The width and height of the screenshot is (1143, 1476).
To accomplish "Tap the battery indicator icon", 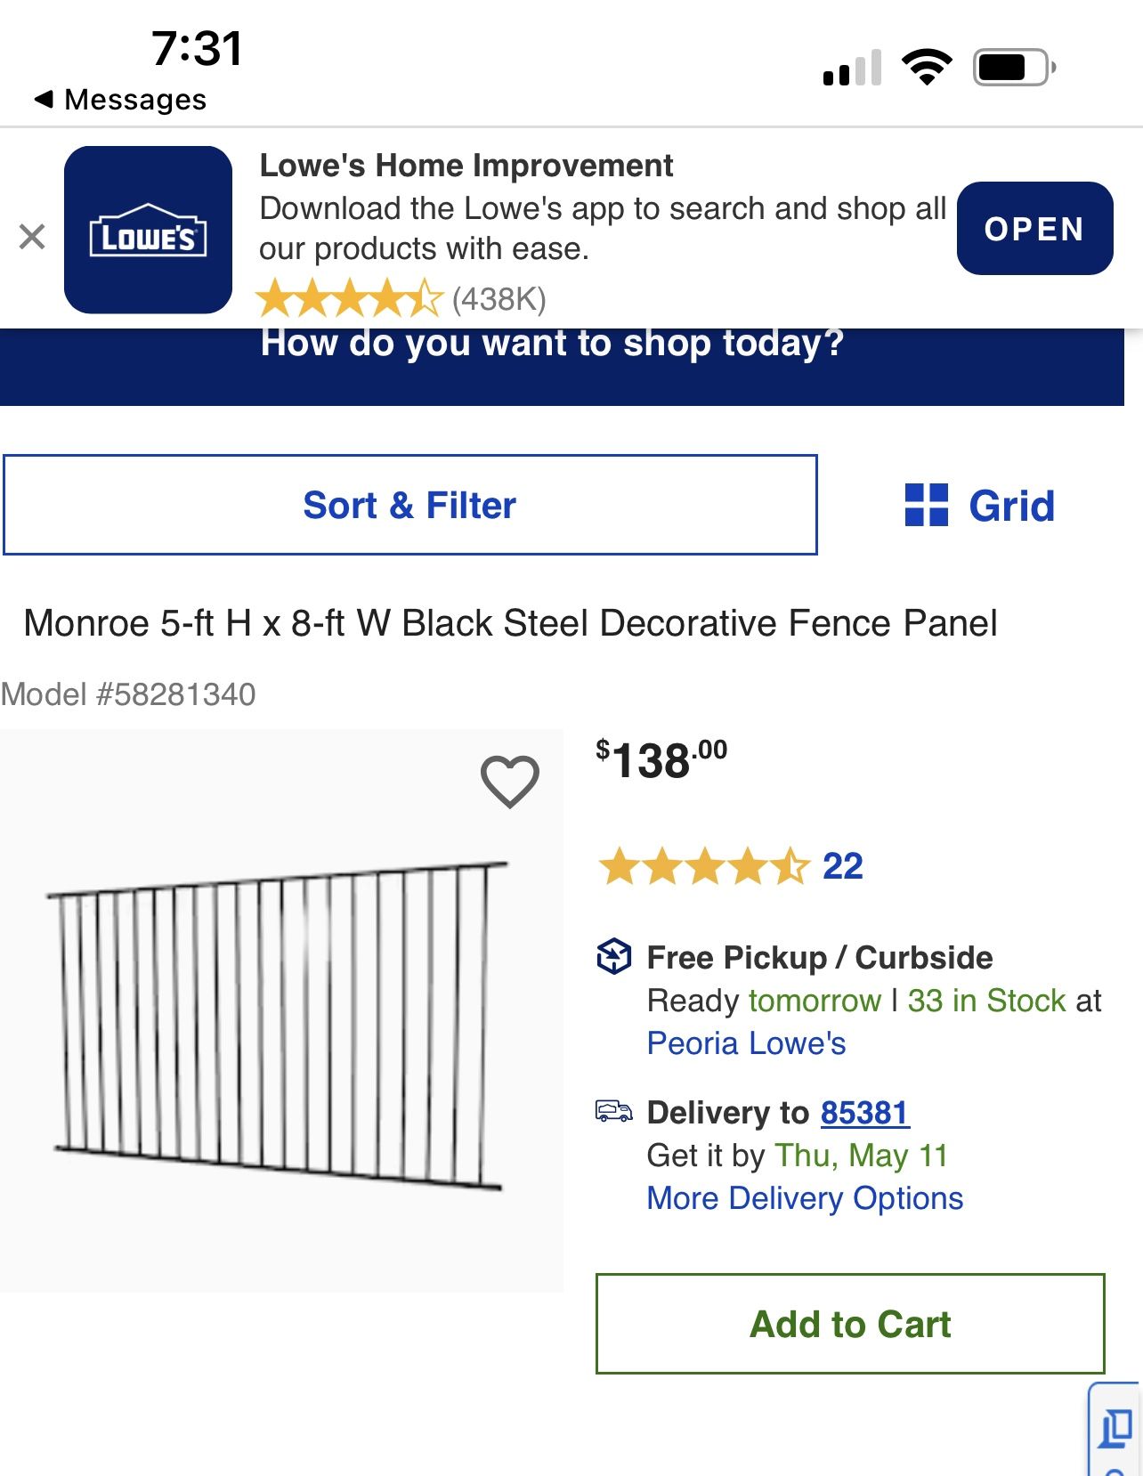I will click(x=1013, y=67).
